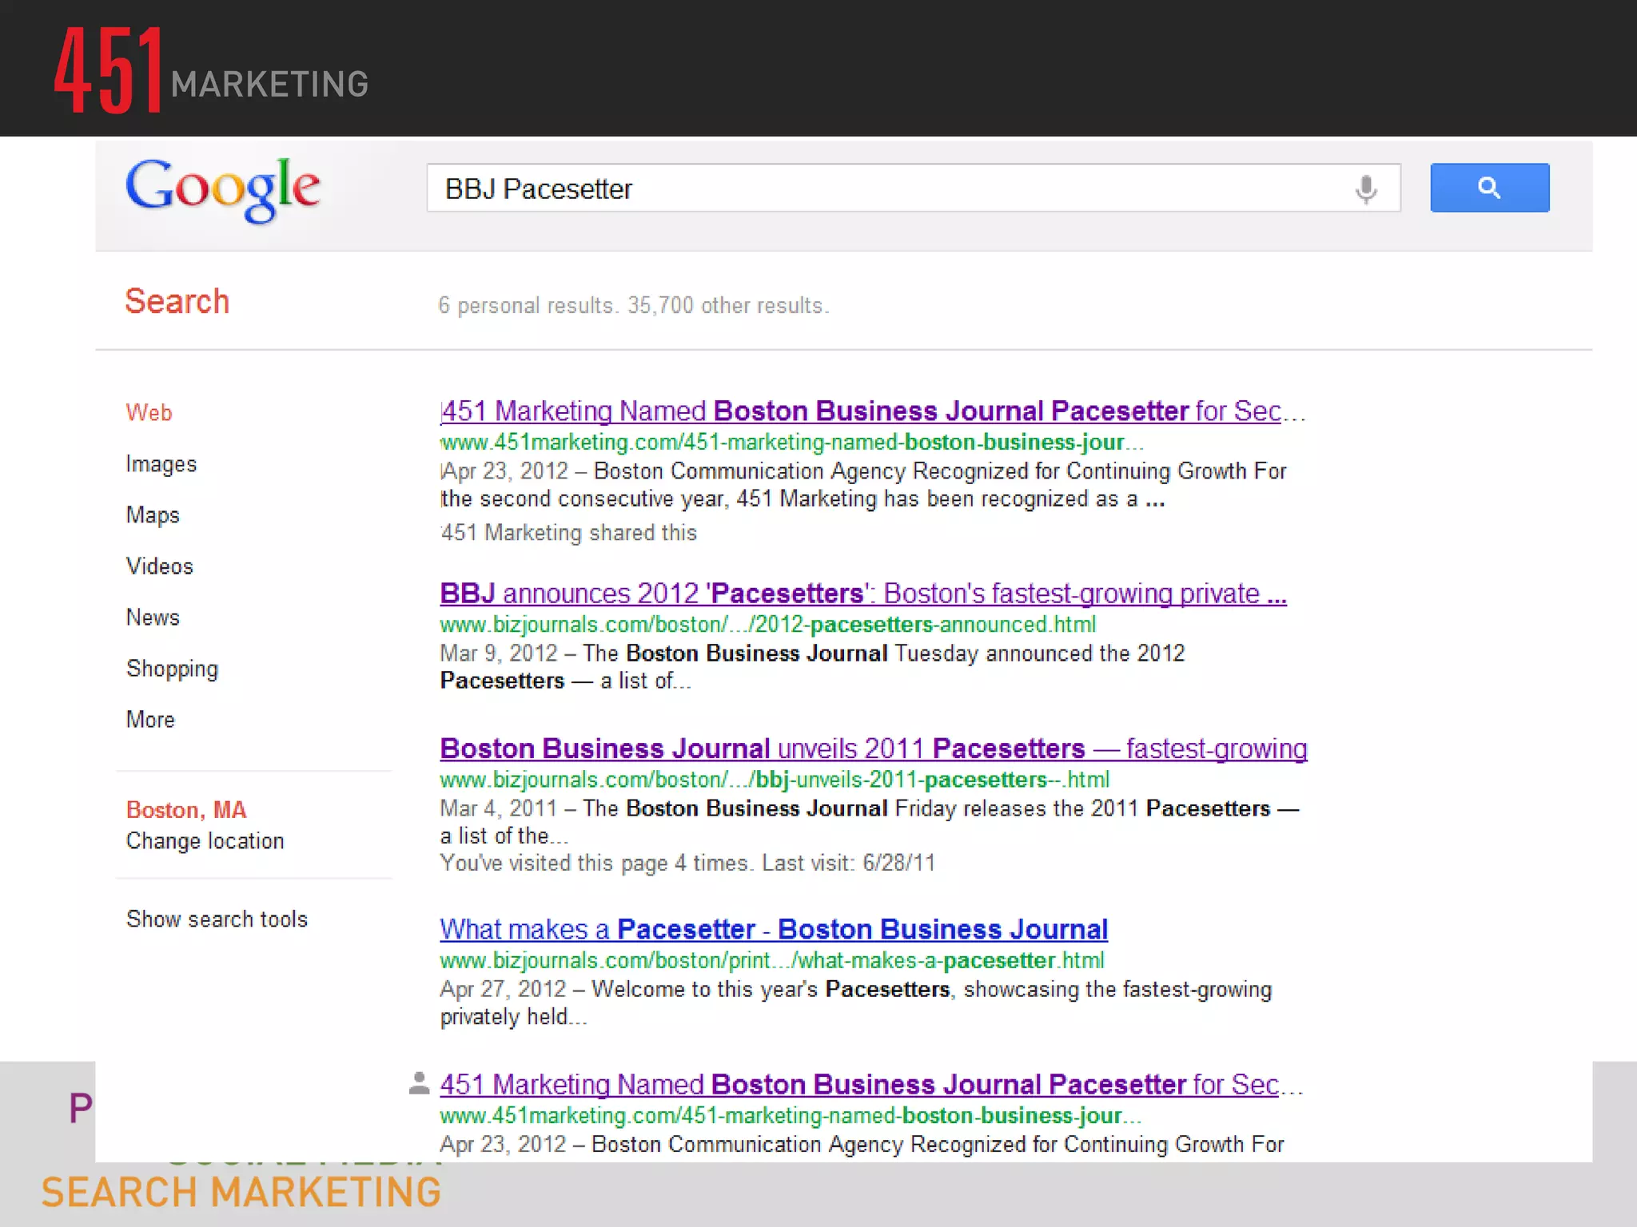Open What makes a Pacesetter link

(x=773, y=929)
